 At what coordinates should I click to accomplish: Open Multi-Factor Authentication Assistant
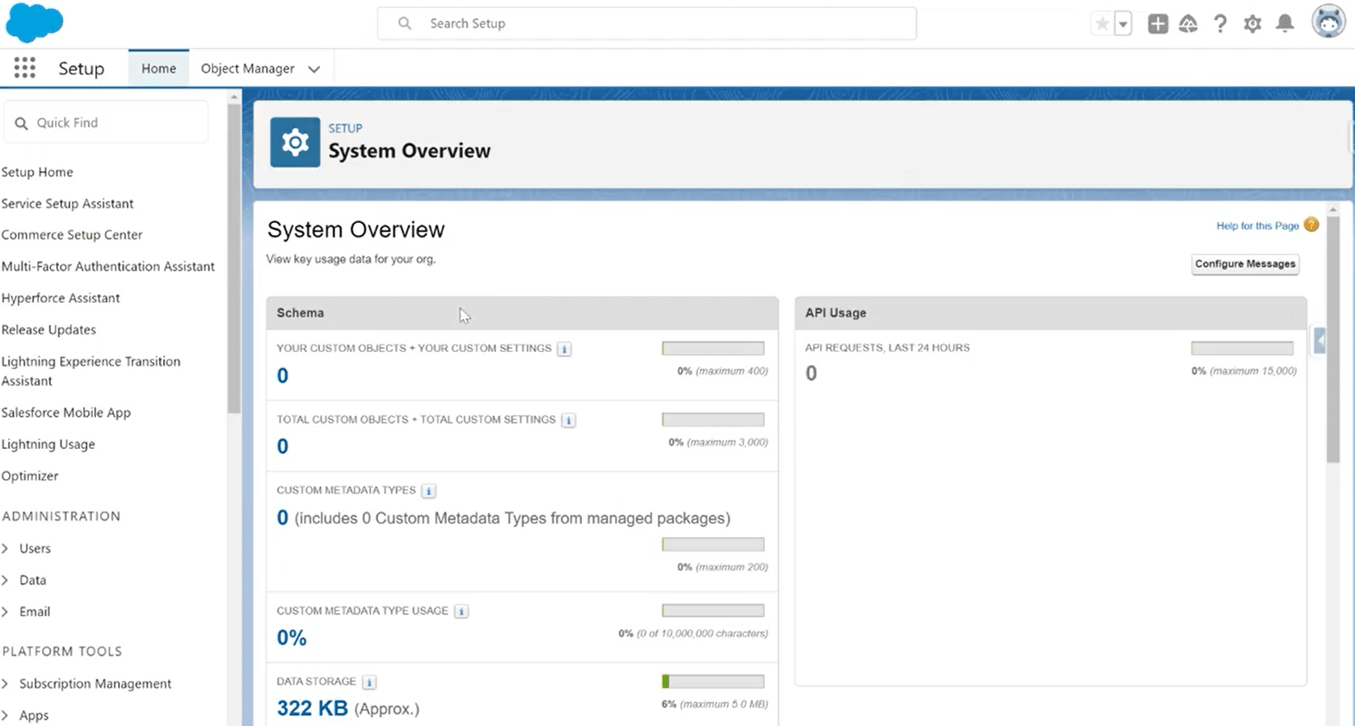pos(108,266)
